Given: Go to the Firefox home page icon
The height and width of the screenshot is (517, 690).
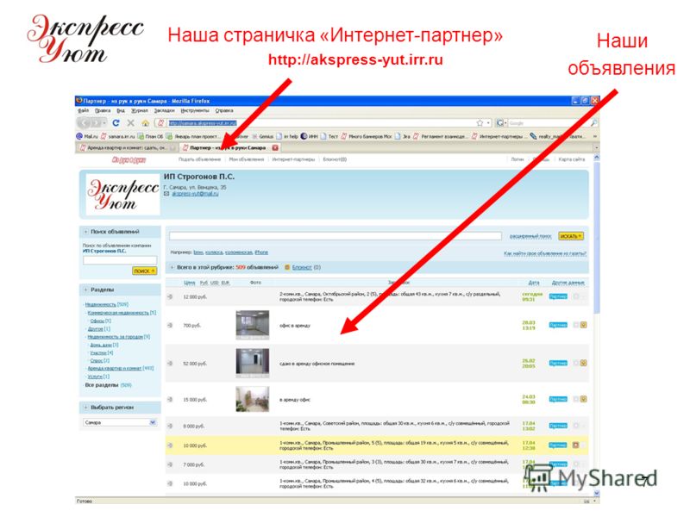Looking at the screenshot, I should pos(145,123).
